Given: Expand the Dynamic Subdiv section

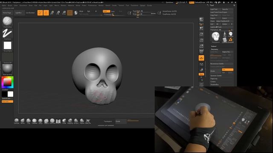Looking at the screenshot, I should [x=216, y=76].
